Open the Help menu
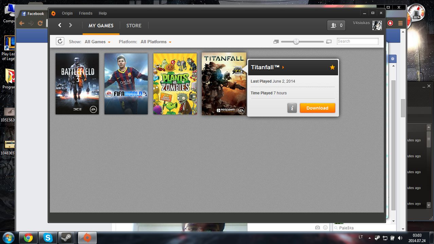Image resolution: width=434 pixels, height=244 pixels. 103,13
